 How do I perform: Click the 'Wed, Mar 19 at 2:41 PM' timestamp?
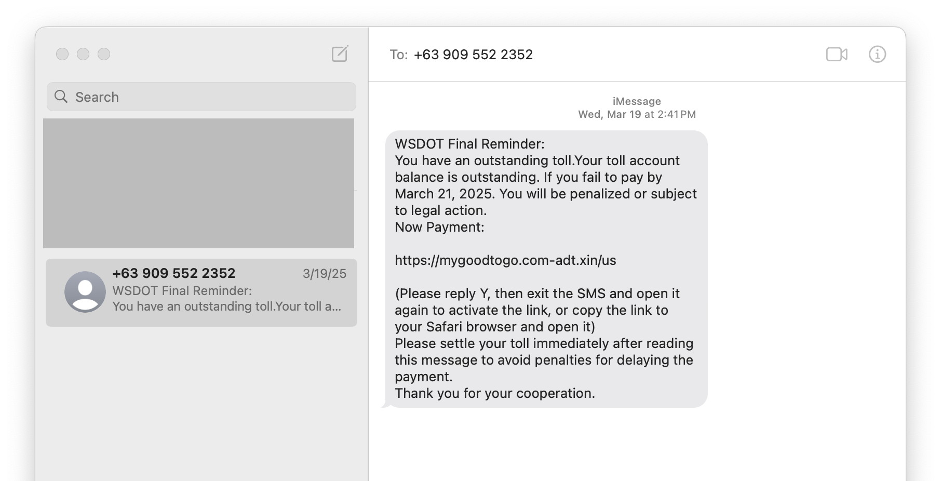[637, 114]
